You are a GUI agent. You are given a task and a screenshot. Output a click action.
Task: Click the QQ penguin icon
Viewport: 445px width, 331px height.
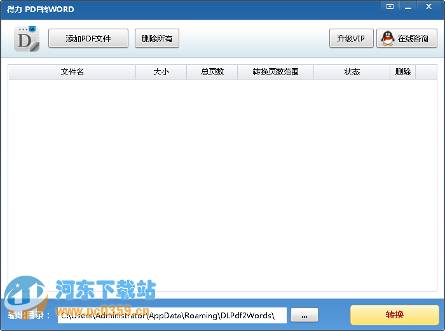coord(387,38)
